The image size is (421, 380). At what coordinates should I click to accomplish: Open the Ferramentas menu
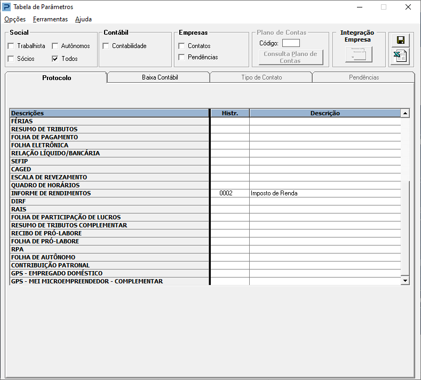tap(51, 19)
